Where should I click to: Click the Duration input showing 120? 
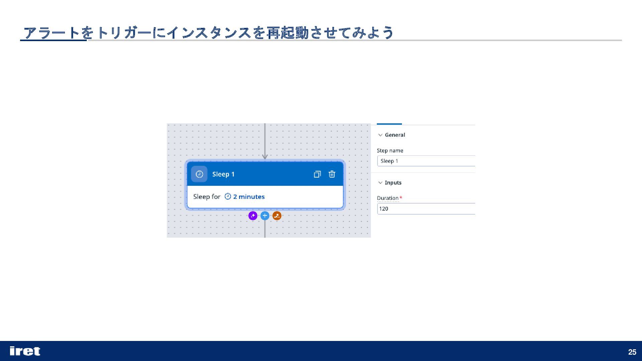426,209
